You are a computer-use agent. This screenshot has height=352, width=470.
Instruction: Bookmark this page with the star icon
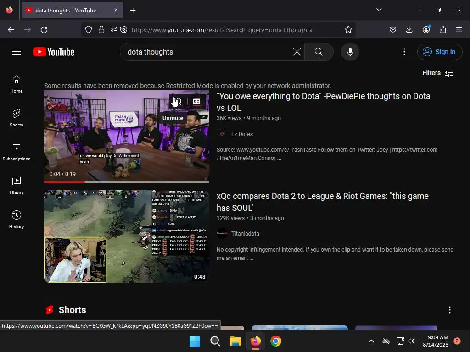click(348, 30)
